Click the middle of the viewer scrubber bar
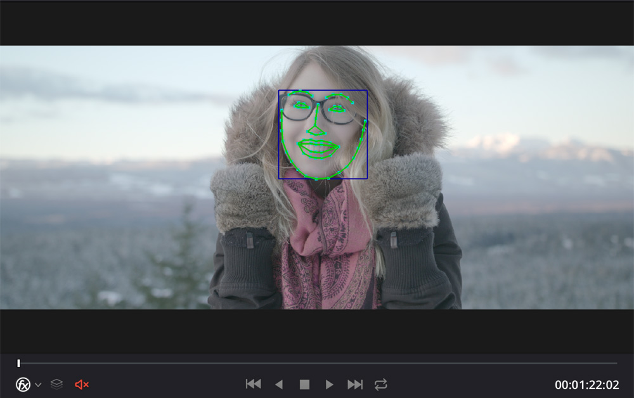Viewport: 634px width, 398px height. pos(317,363)
